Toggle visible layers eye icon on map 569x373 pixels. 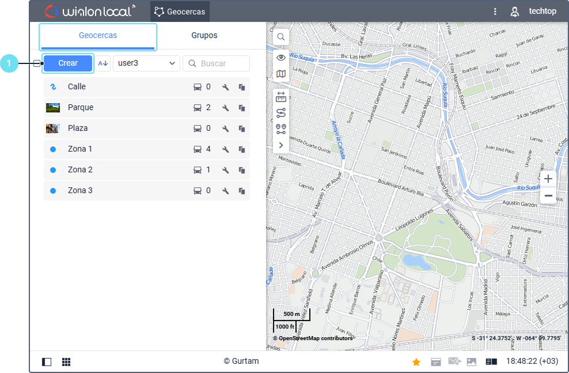coord(281,58)
